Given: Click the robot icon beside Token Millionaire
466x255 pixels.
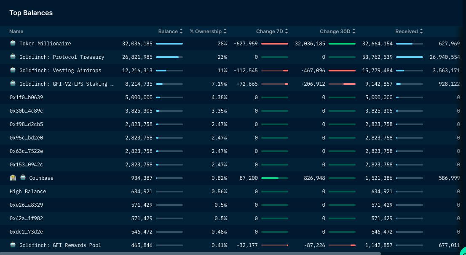Looking at the screenshot, I should (13, 43).
